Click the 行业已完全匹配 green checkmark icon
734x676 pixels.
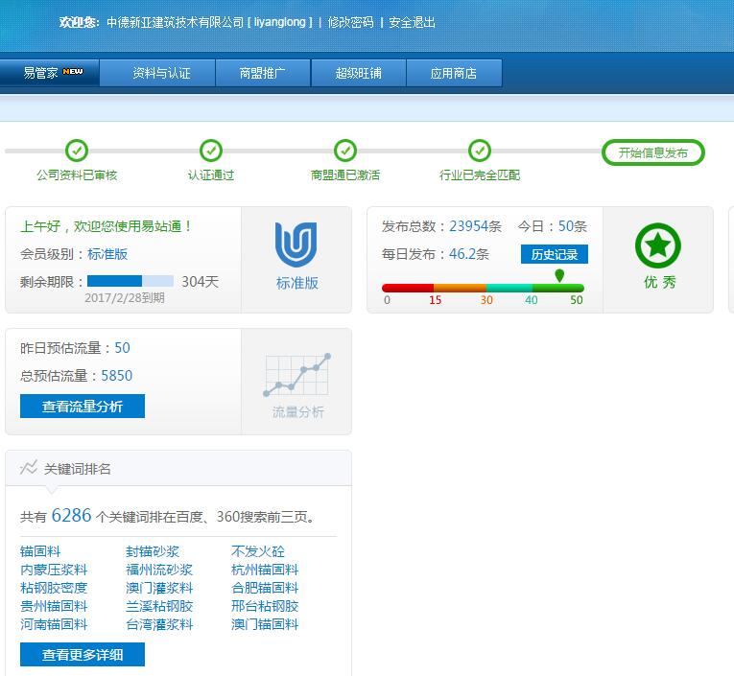(x=480, y=151)
